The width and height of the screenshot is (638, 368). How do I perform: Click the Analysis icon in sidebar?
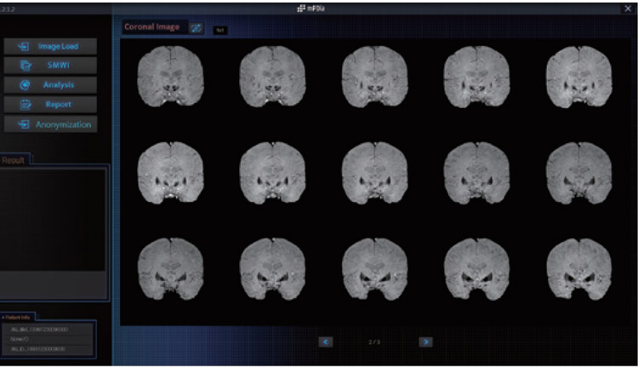[x=25, y=84]
